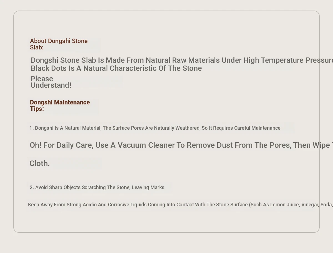Click the 'Dongshi Maintenance Tips:' heading
The height and width of the screenshot is (253, 333).
click(60, 106)
